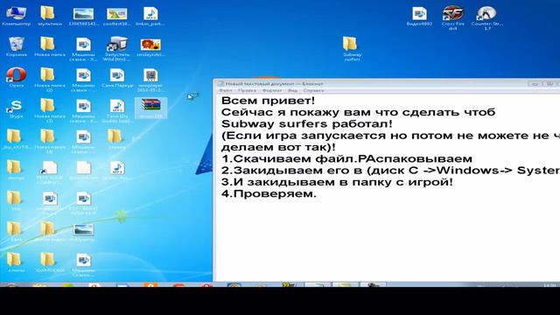Open the Формат menu in Блокнот
Viewport: 560px width, 315px height.
272,91
